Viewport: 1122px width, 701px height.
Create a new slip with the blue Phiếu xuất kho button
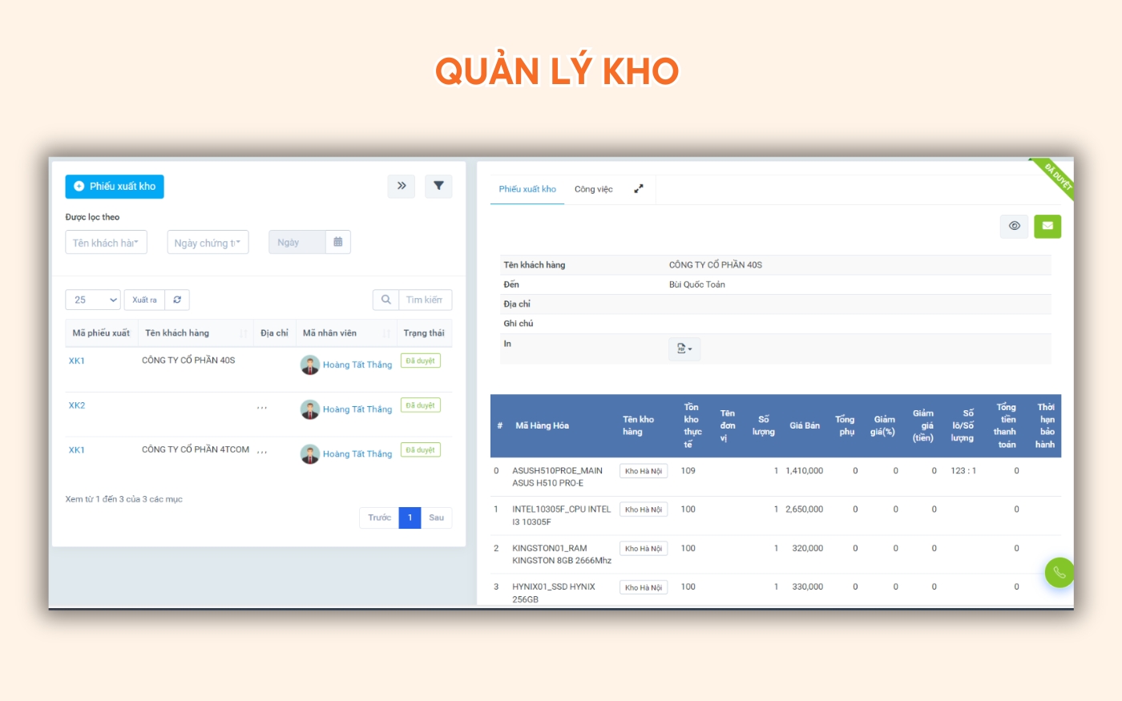[115, 186]
